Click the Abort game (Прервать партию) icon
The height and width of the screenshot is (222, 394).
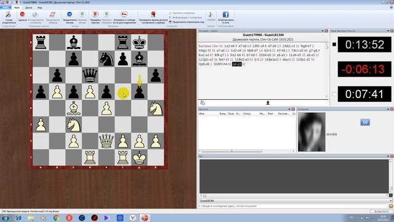pyautogui.click(x=95, y=14)
